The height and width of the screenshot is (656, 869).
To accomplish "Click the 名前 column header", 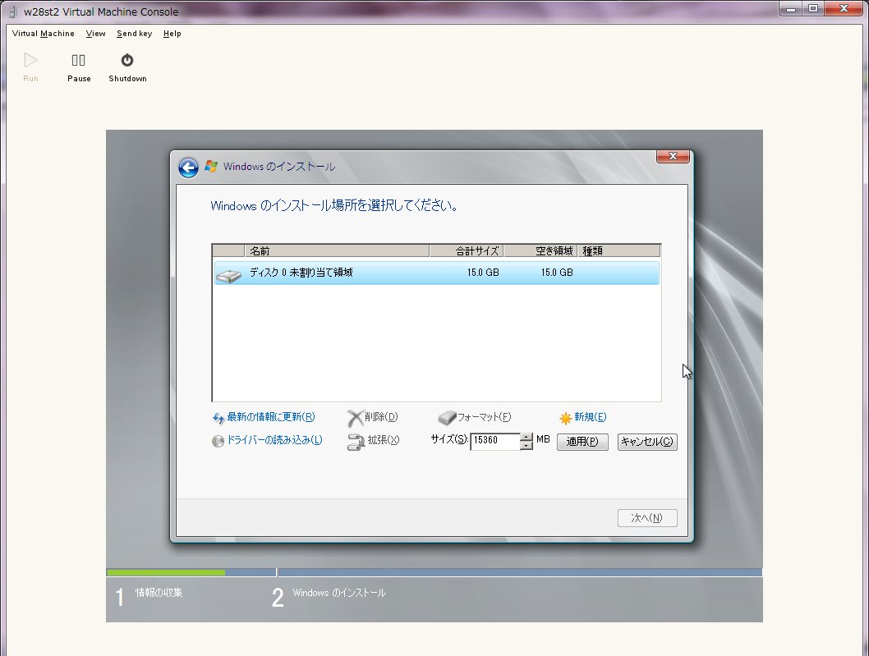I will [337, 251].
